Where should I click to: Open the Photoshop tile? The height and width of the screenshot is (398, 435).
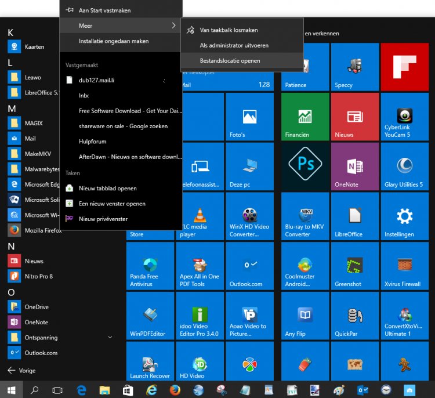pyautogui.click(x=305, y=166)
